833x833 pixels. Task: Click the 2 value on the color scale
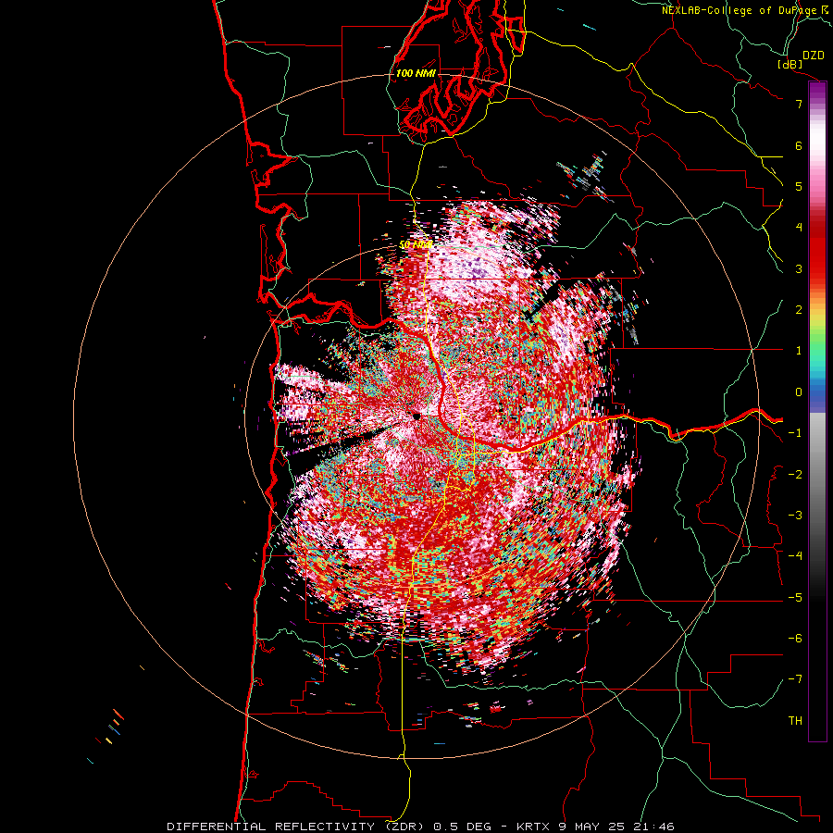(x=799, y=310)
